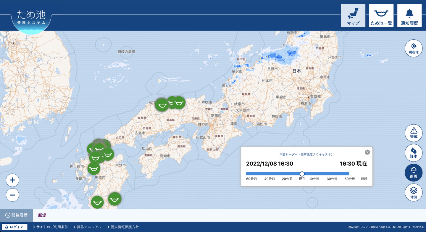Zoom out with the minus button

(x=12, y=195)
